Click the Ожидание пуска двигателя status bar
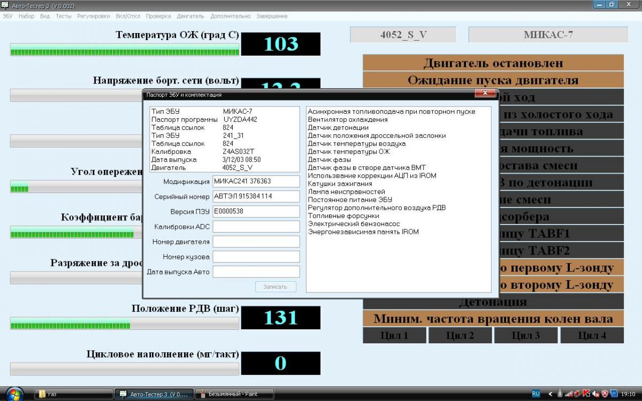 pos(493,80)
